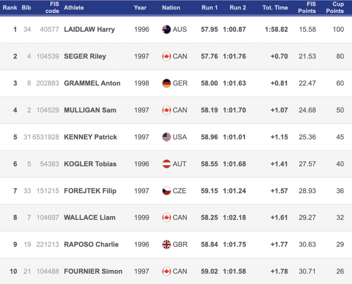Click the Tot. Time column header
This screenshot has height=284, width=352.
pyautogui.click(x=275, y=8)
